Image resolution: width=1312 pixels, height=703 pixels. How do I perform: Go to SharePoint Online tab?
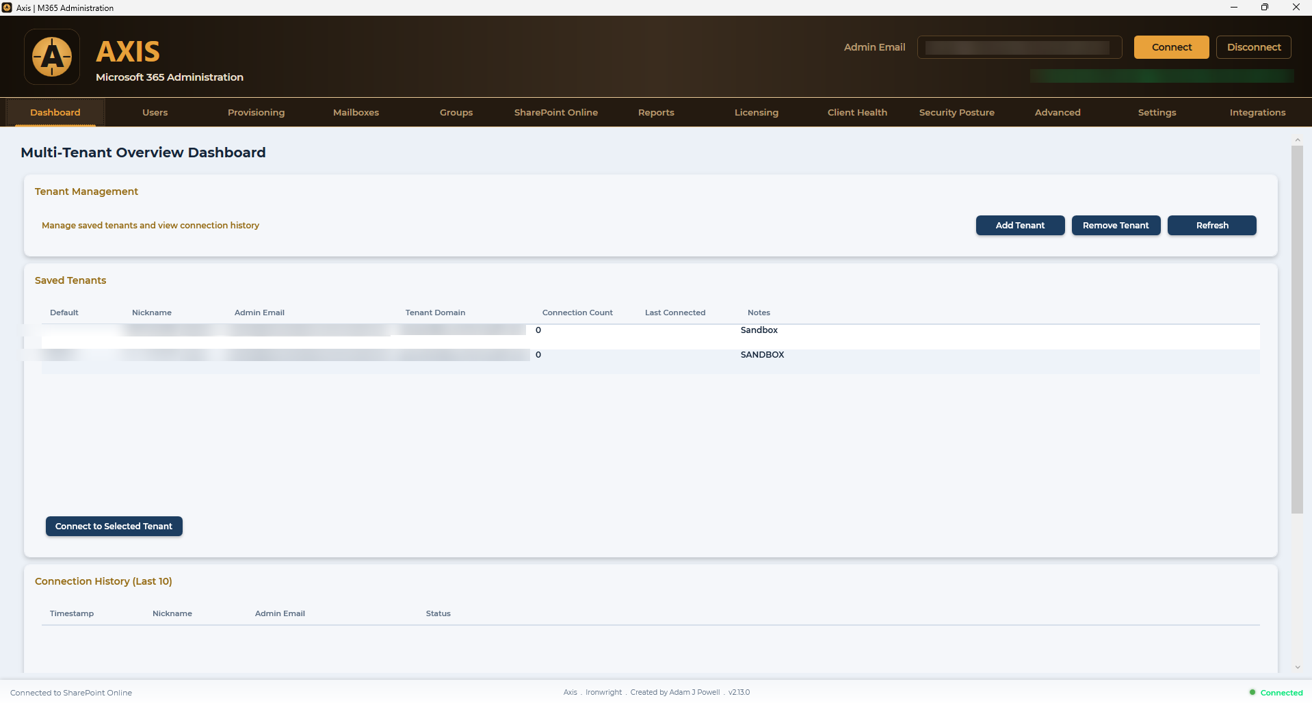point(556,113)
